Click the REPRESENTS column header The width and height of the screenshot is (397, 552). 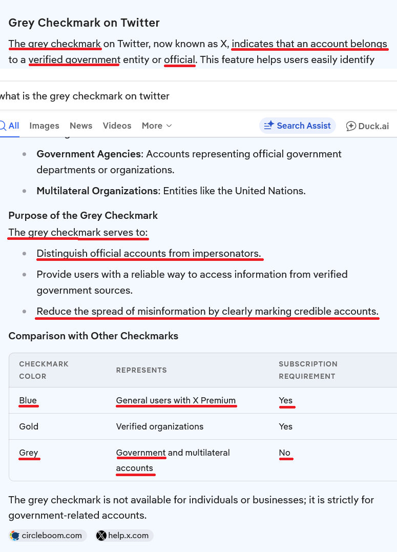click(141, 370)
